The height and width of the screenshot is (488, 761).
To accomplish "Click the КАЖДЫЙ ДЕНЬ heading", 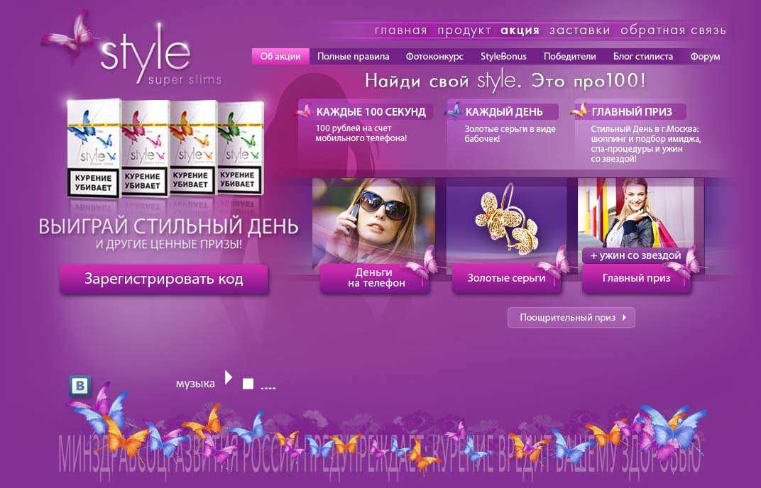I will [x=504, y=112].
